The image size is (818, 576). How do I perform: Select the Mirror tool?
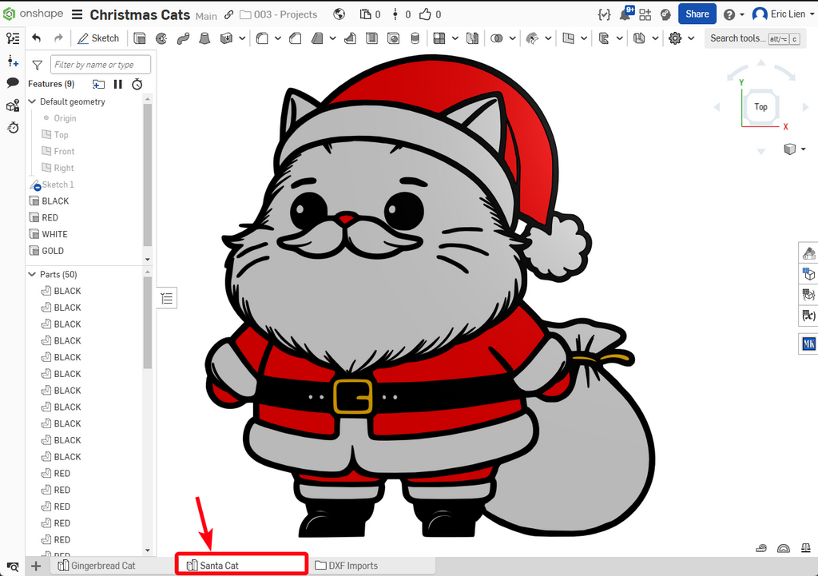472,38
